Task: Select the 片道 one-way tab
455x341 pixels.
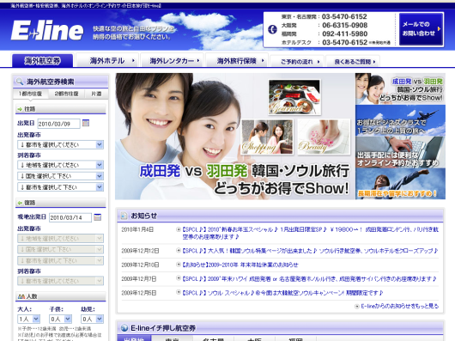Action: point(96,94)
